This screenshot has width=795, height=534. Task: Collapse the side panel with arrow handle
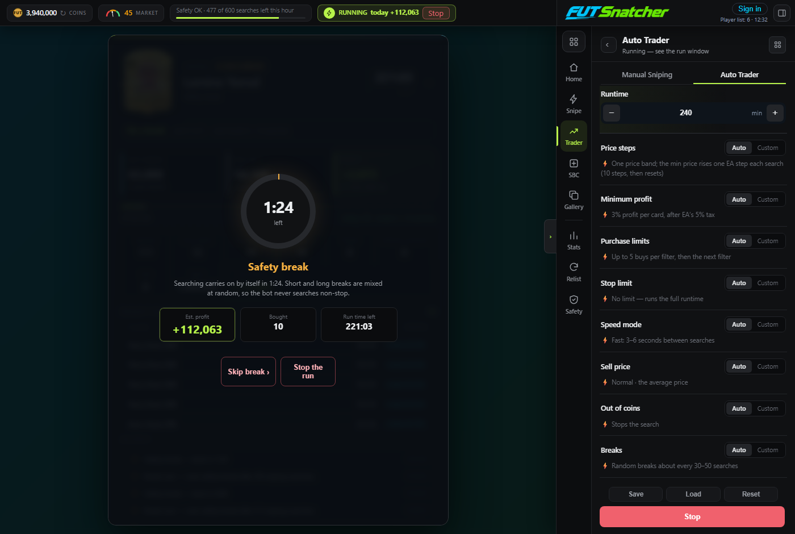pyautogui.click(x=550, y=236)
